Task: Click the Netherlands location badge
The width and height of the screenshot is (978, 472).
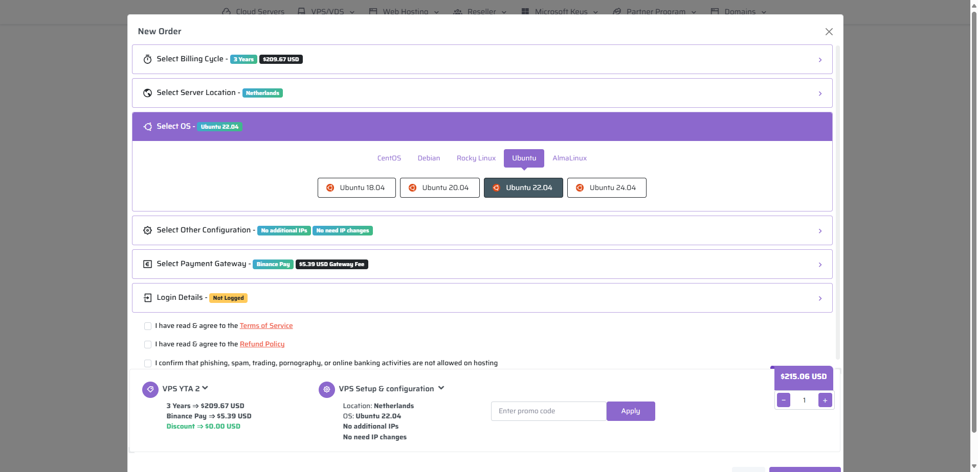Action: pyautogui.click(x=262, y=93)
